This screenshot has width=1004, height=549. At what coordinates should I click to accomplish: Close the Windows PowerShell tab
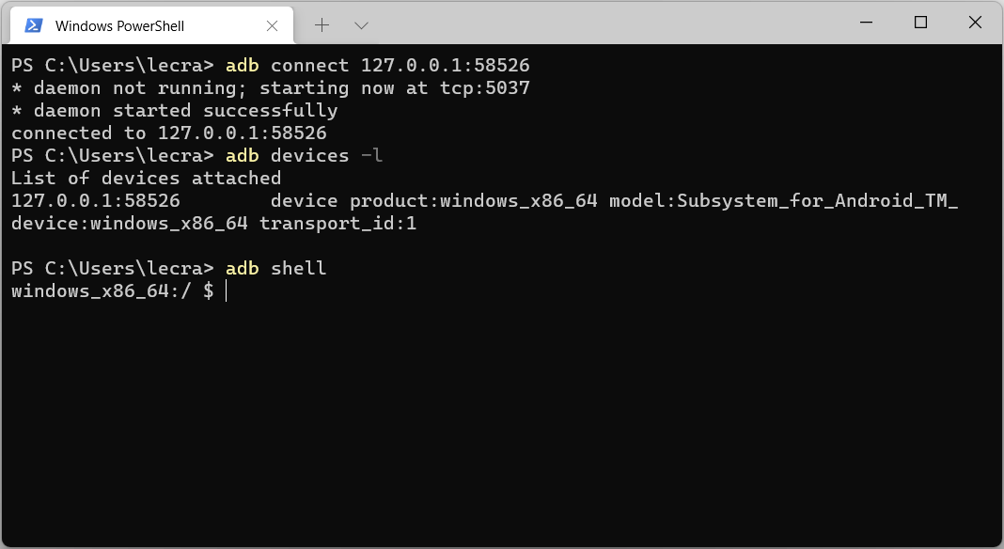272,25
